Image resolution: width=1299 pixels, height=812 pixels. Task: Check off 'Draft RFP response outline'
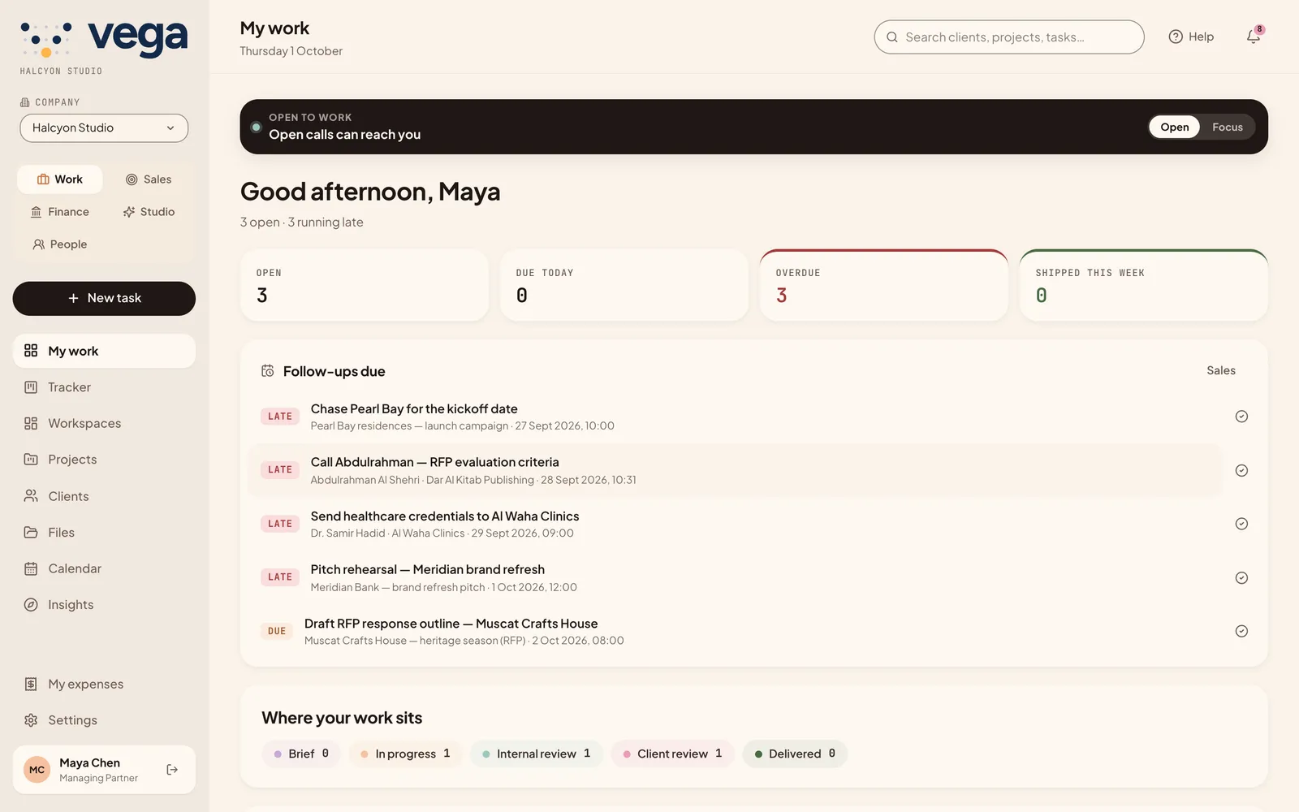click(x=1241, y=632)
